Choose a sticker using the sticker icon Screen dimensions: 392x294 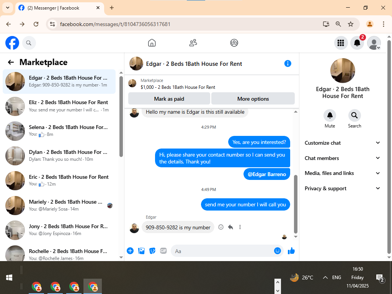[152, 251]
